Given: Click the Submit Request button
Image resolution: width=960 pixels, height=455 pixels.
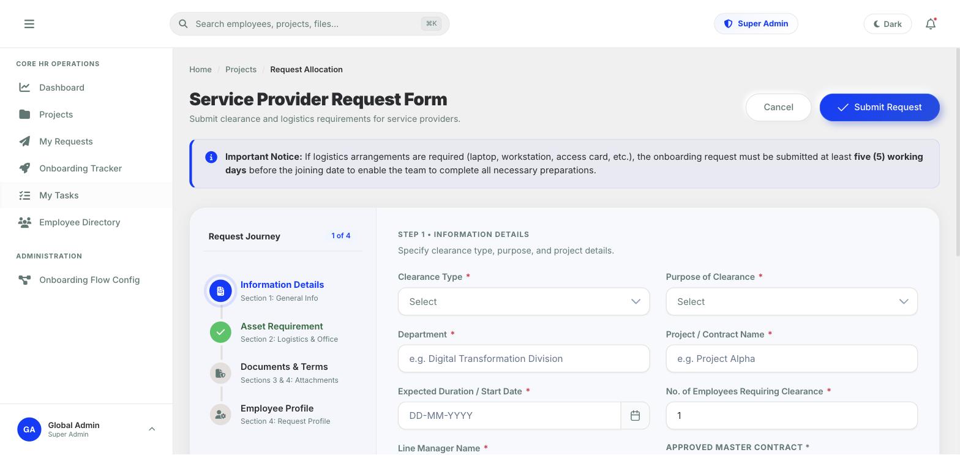Looking at the screenshot, I should [x=879, y=107].
